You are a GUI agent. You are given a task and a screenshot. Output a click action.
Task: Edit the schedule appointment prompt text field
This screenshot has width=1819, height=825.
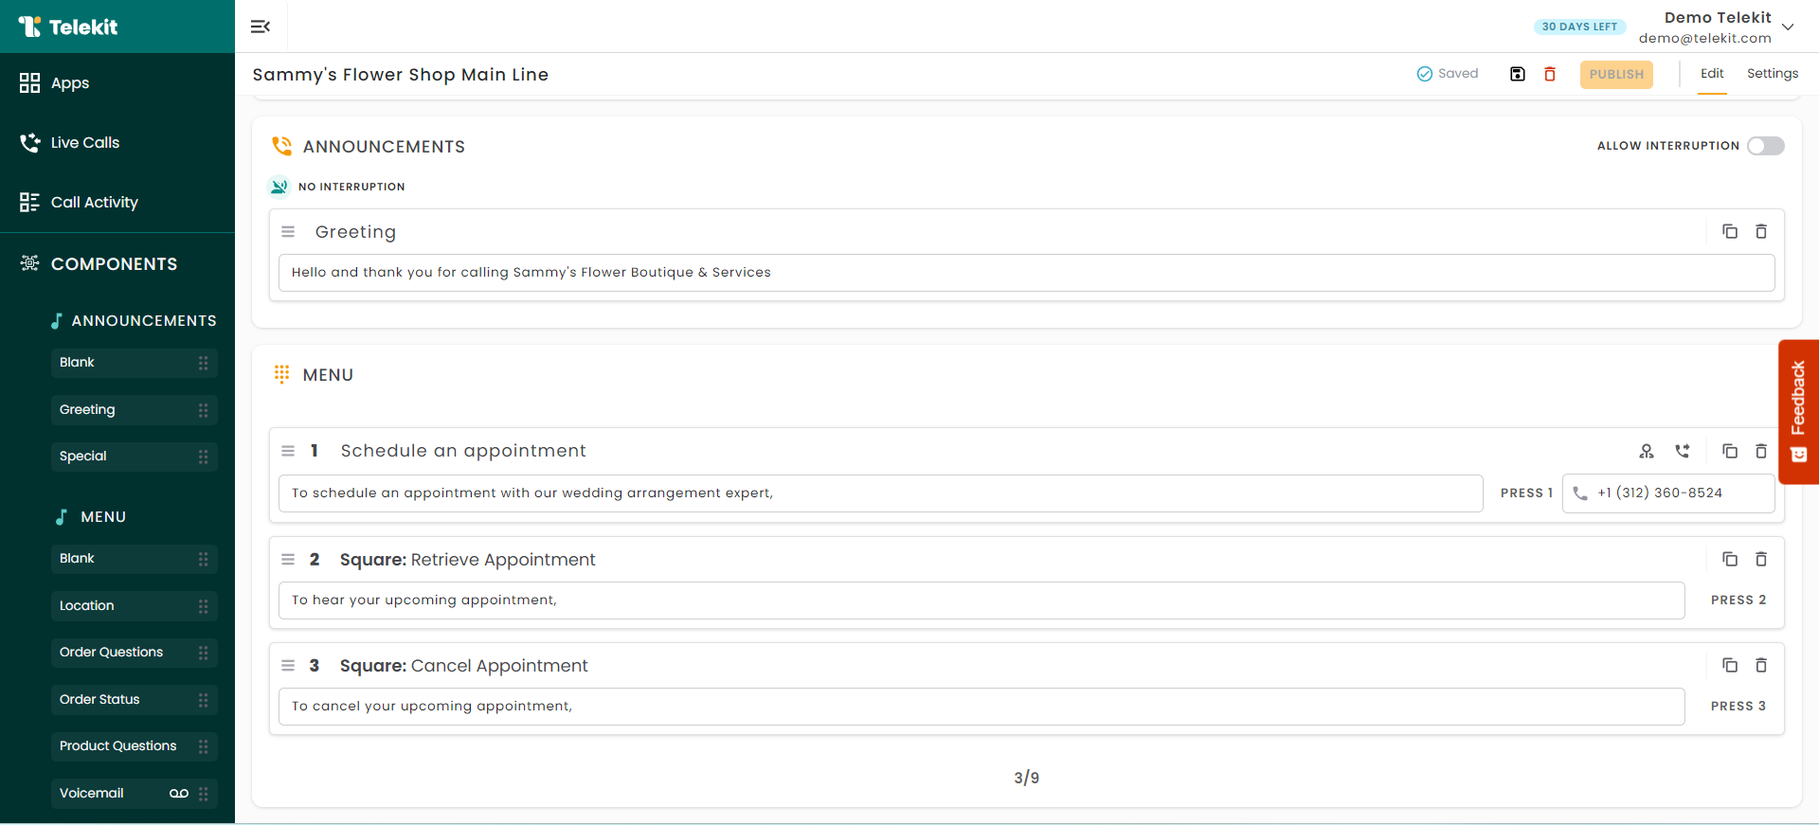(880, 493)
